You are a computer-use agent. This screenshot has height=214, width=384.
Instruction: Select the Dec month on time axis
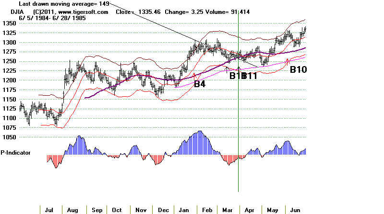(x=161, y=210)
